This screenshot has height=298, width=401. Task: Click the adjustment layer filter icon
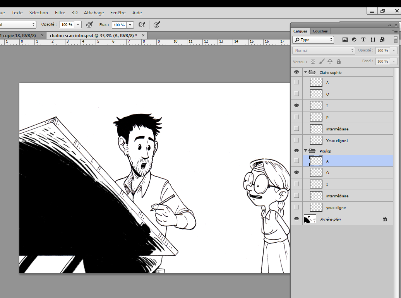coord(354,39)
